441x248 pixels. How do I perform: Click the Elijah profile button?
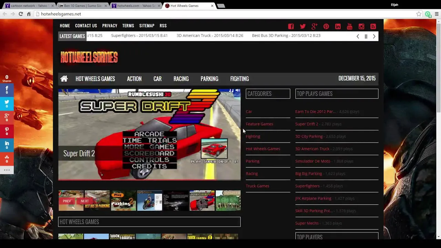point(394,5)
